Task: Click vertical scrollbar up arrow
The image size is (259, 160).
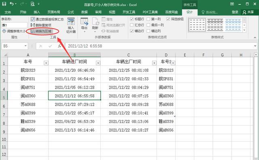Action: point(256,54)
